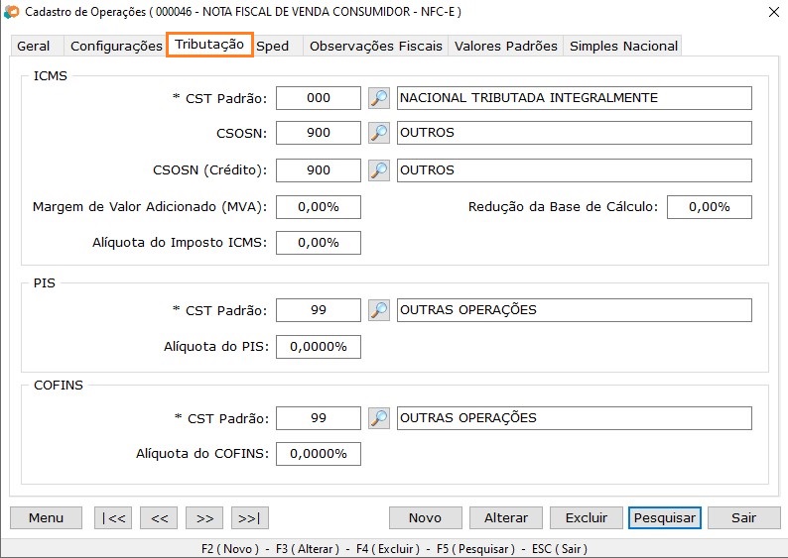
Task: Focus the Redução da Base de Cálculo field
Action: pos(709,207)
